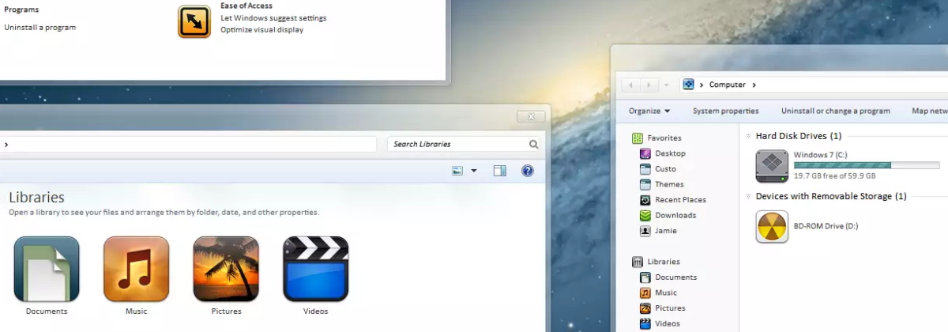Screen dimensions: 948x332
Task: Click Let Windows suggest settings link
Action: (273, 17)
